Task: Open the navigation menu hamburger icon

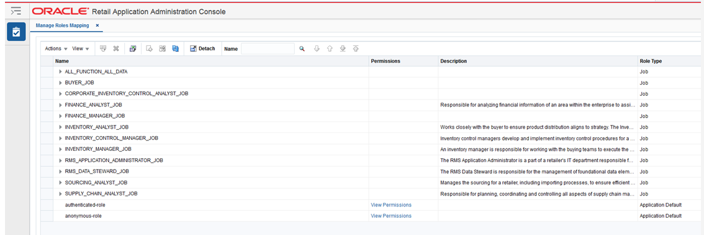Action: click(16, 11)
